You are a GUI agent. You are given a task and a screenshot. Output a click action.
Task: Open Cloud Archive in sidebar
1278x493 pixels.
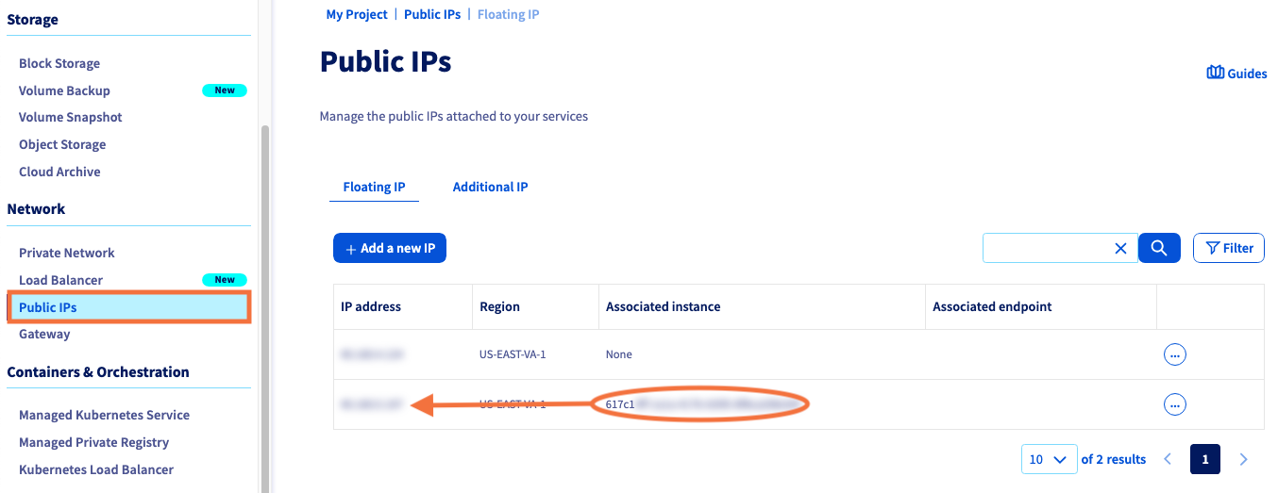59,172
